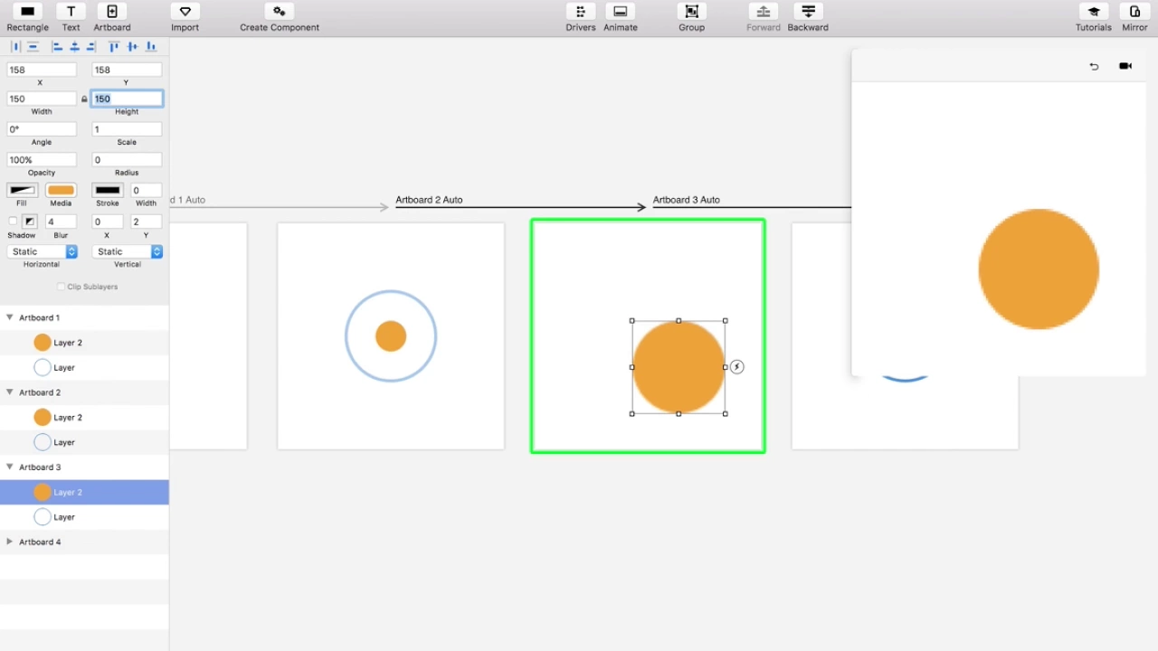Add a new Artboard

pyautogui.click(x=112, y=12)
